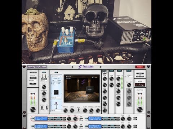
Task: Toggle the miking section ON button
Action: pos(56,72)
